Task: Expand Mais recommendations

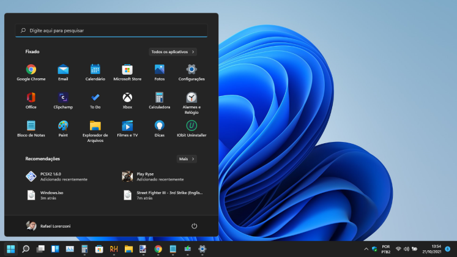Action: (x=187, y=159)
